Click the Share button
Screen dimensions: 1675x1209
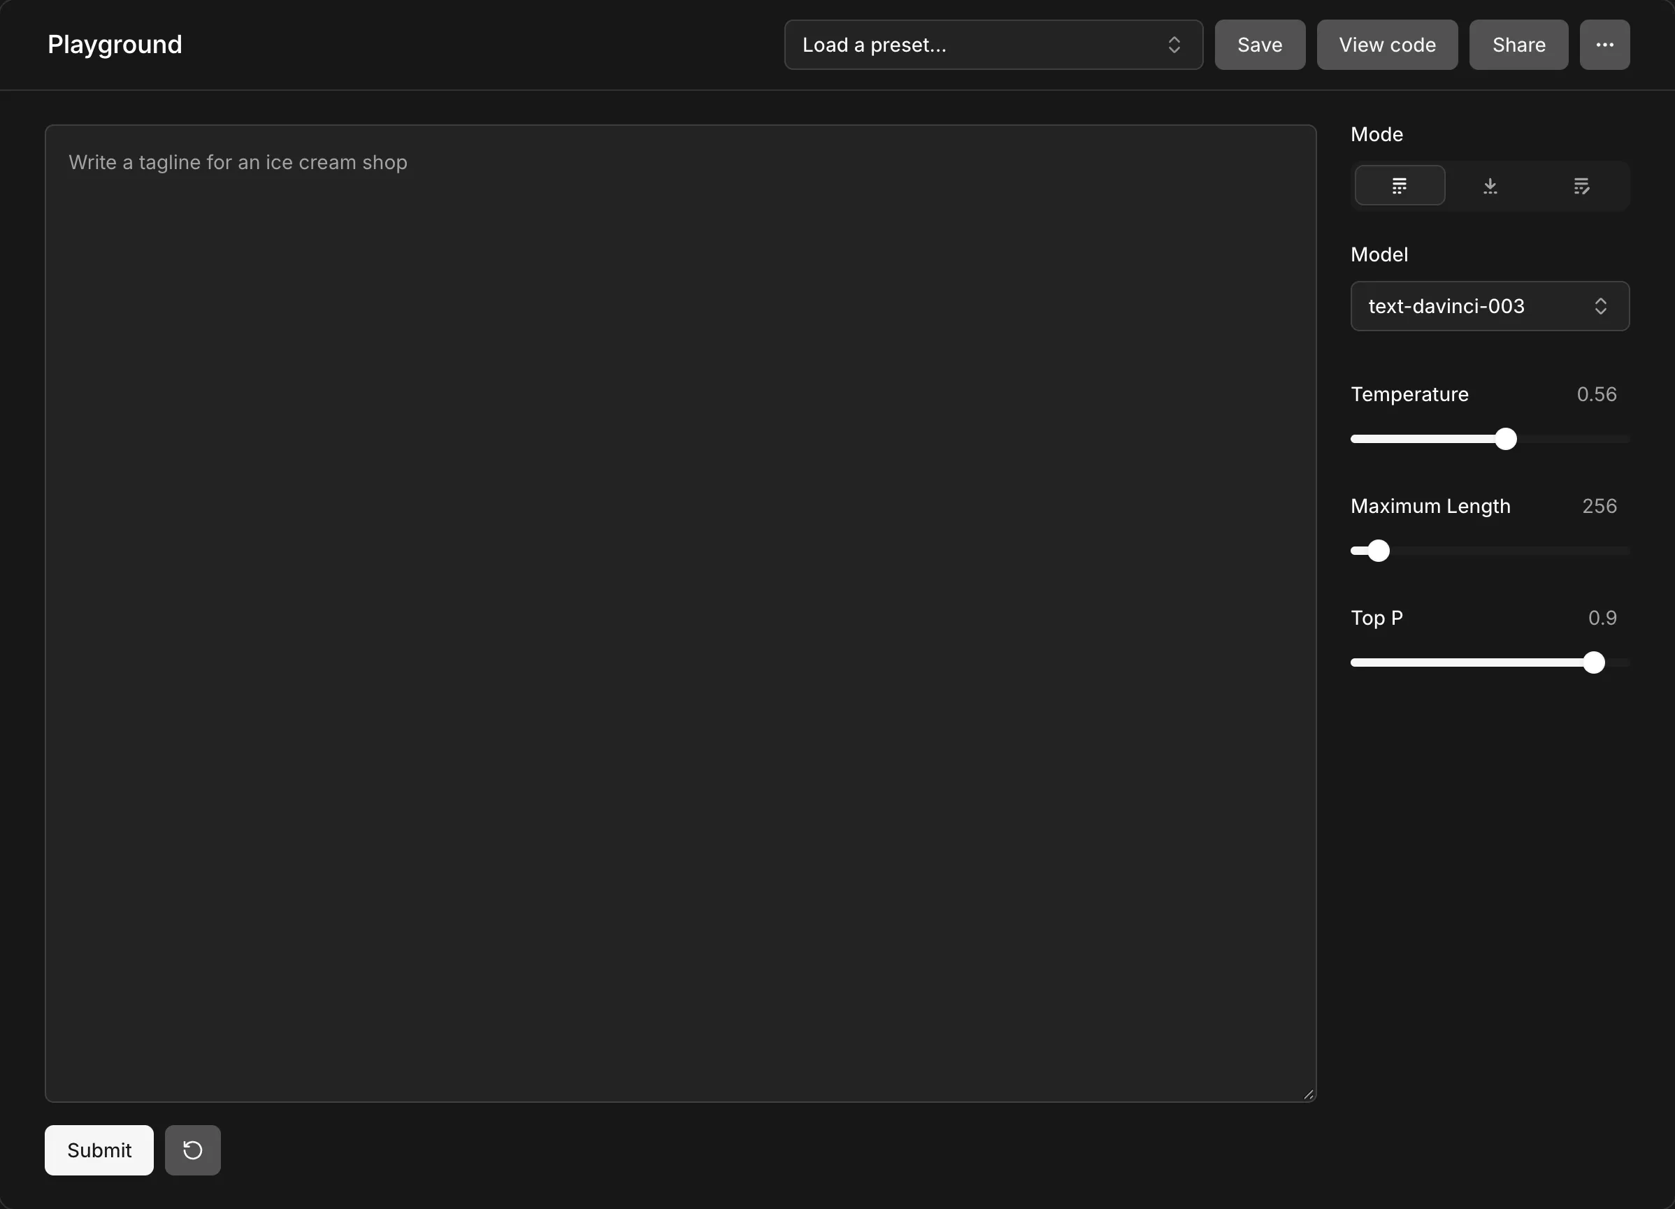(1518, 45)
